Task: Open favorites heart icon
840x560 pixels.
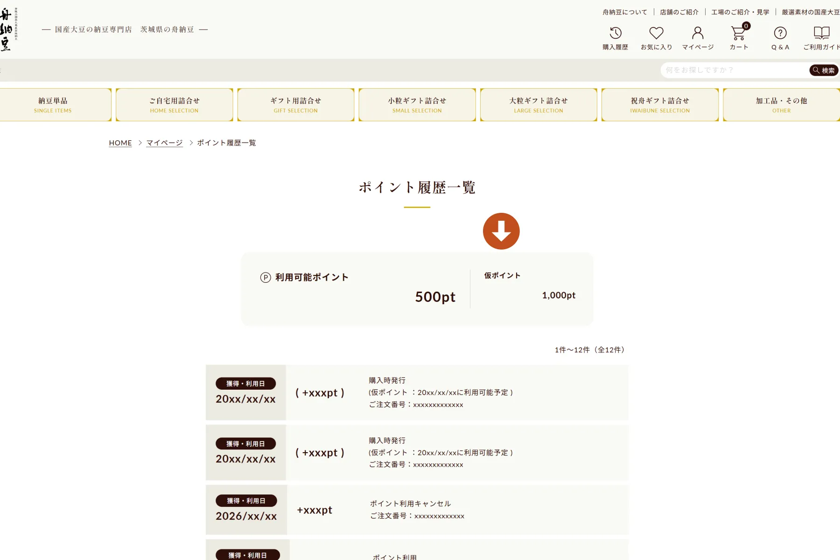Action: (x=657, y=33)
